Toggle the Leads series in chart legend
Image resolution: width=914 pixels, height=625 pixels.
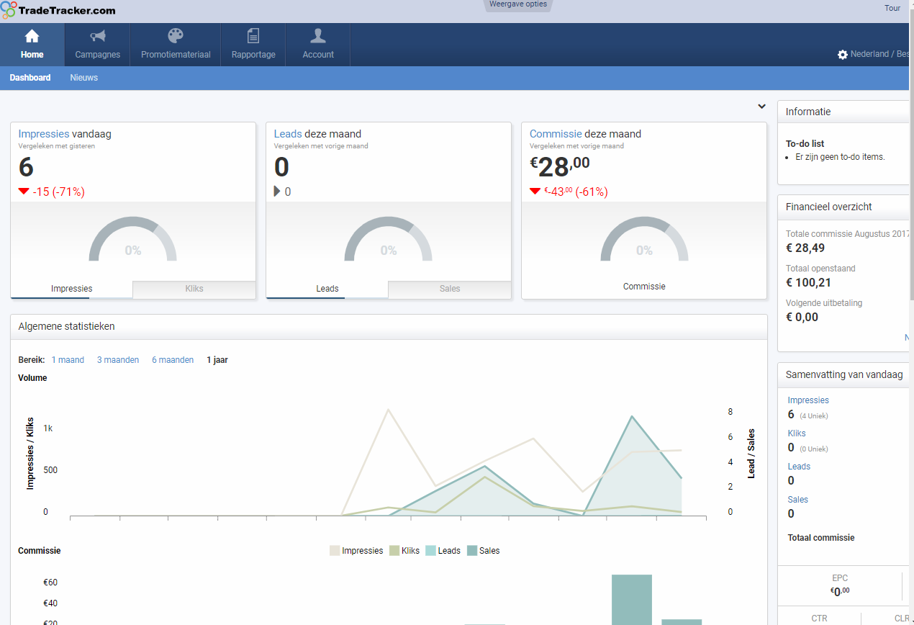(443, 551)
